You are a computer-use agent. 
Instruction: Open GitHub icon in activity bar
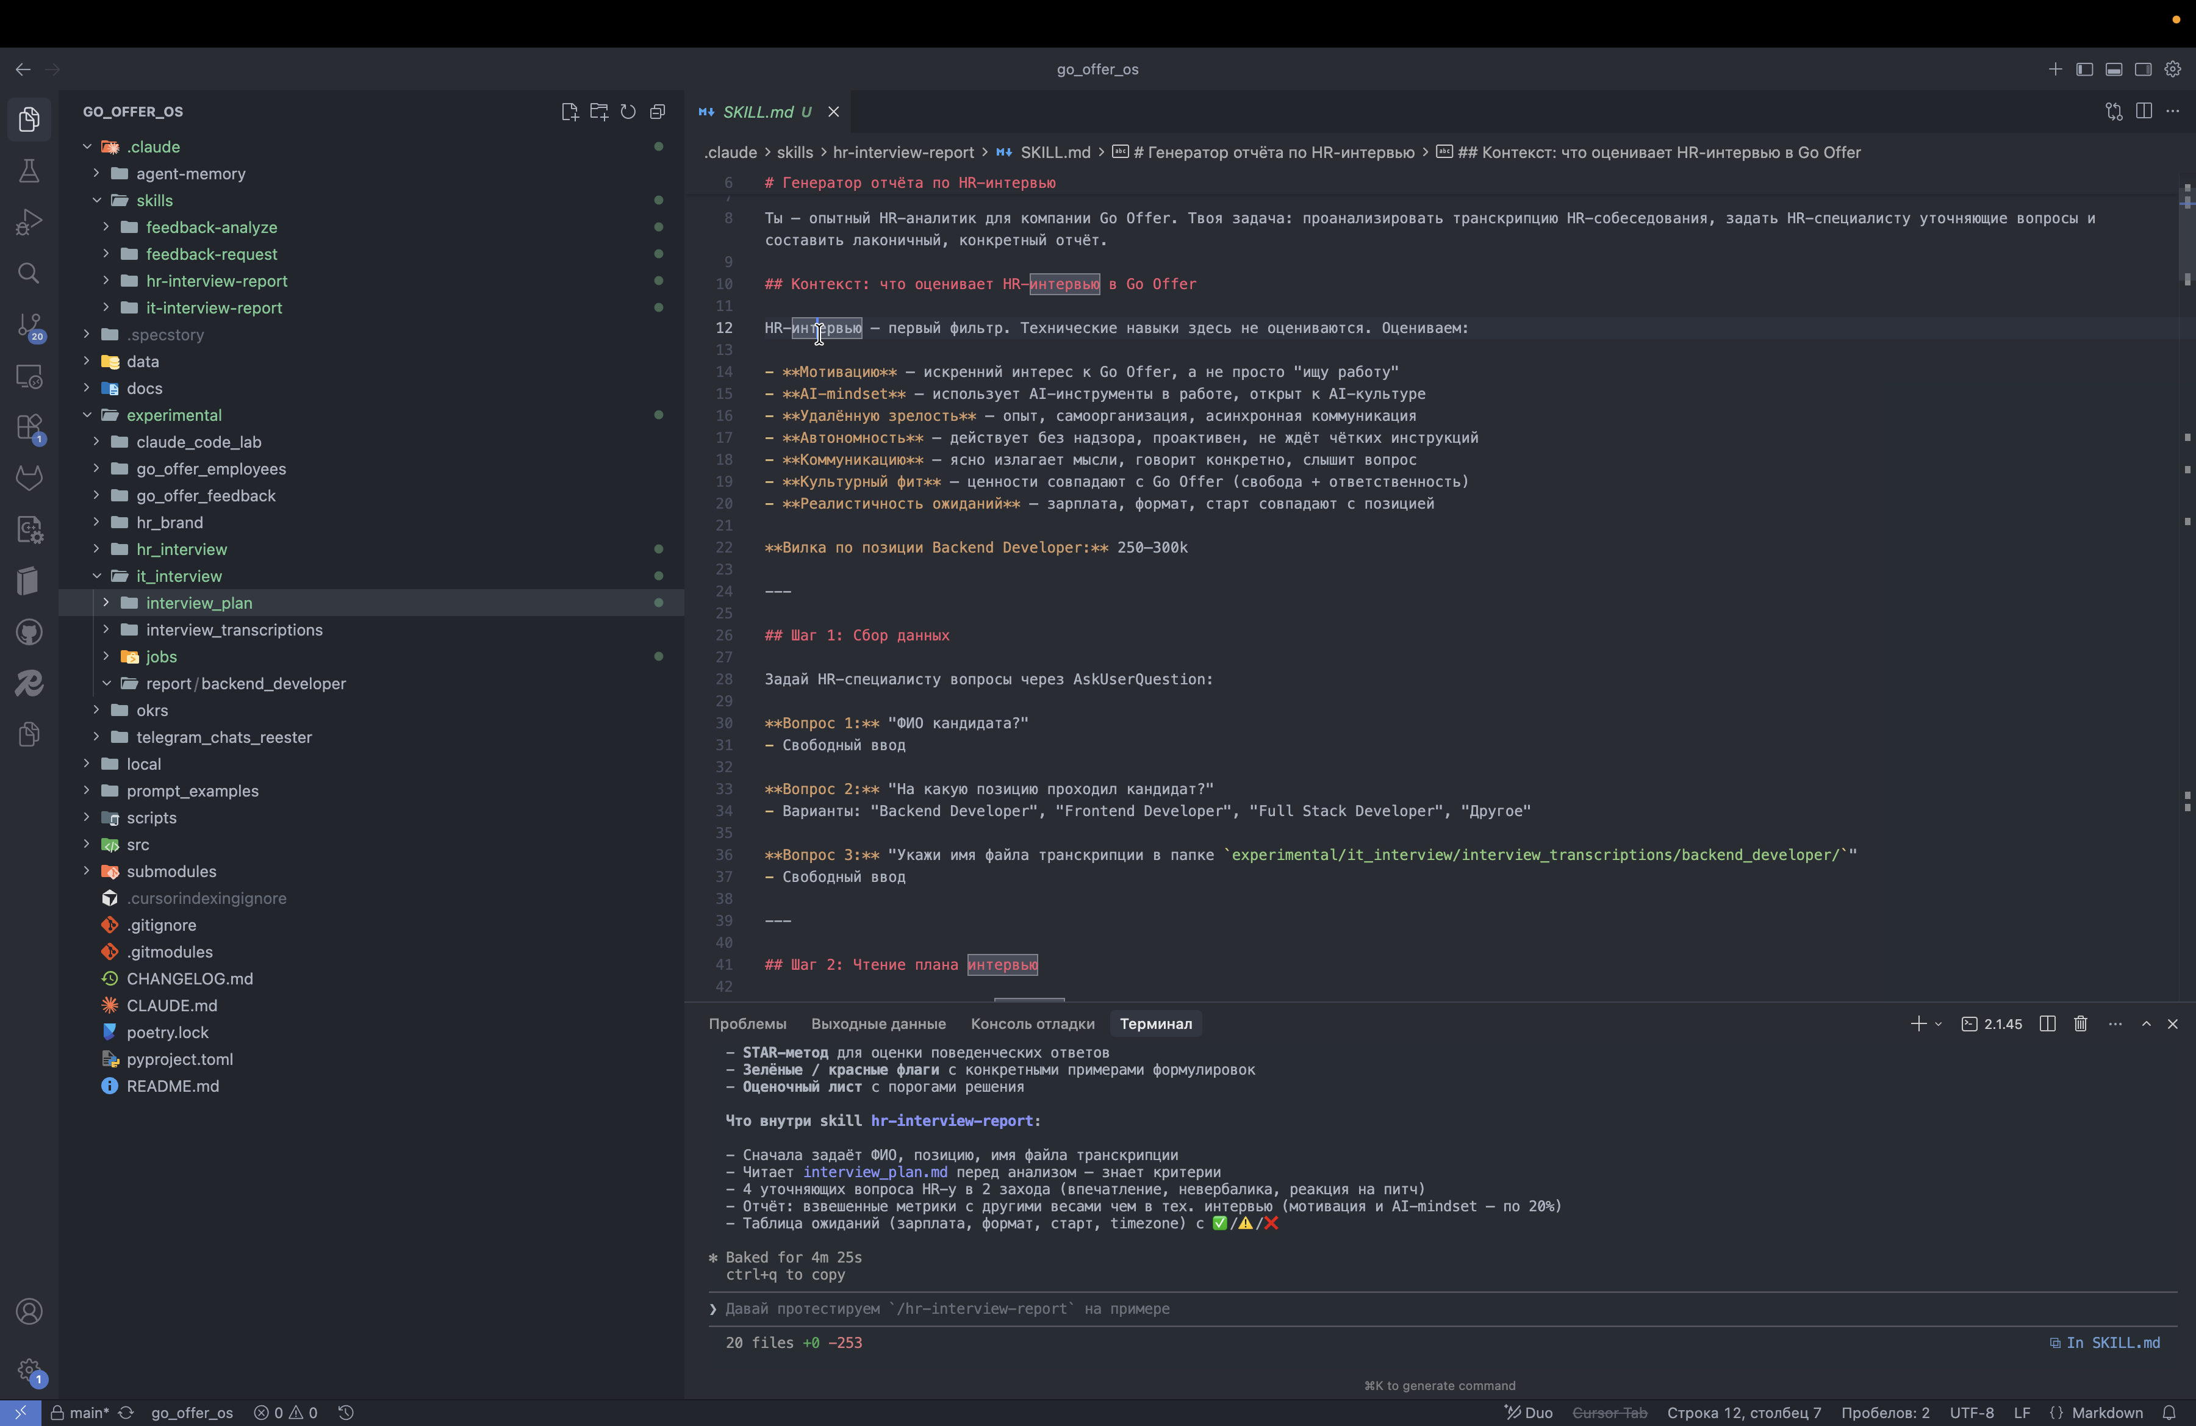[x=29, y=632]
